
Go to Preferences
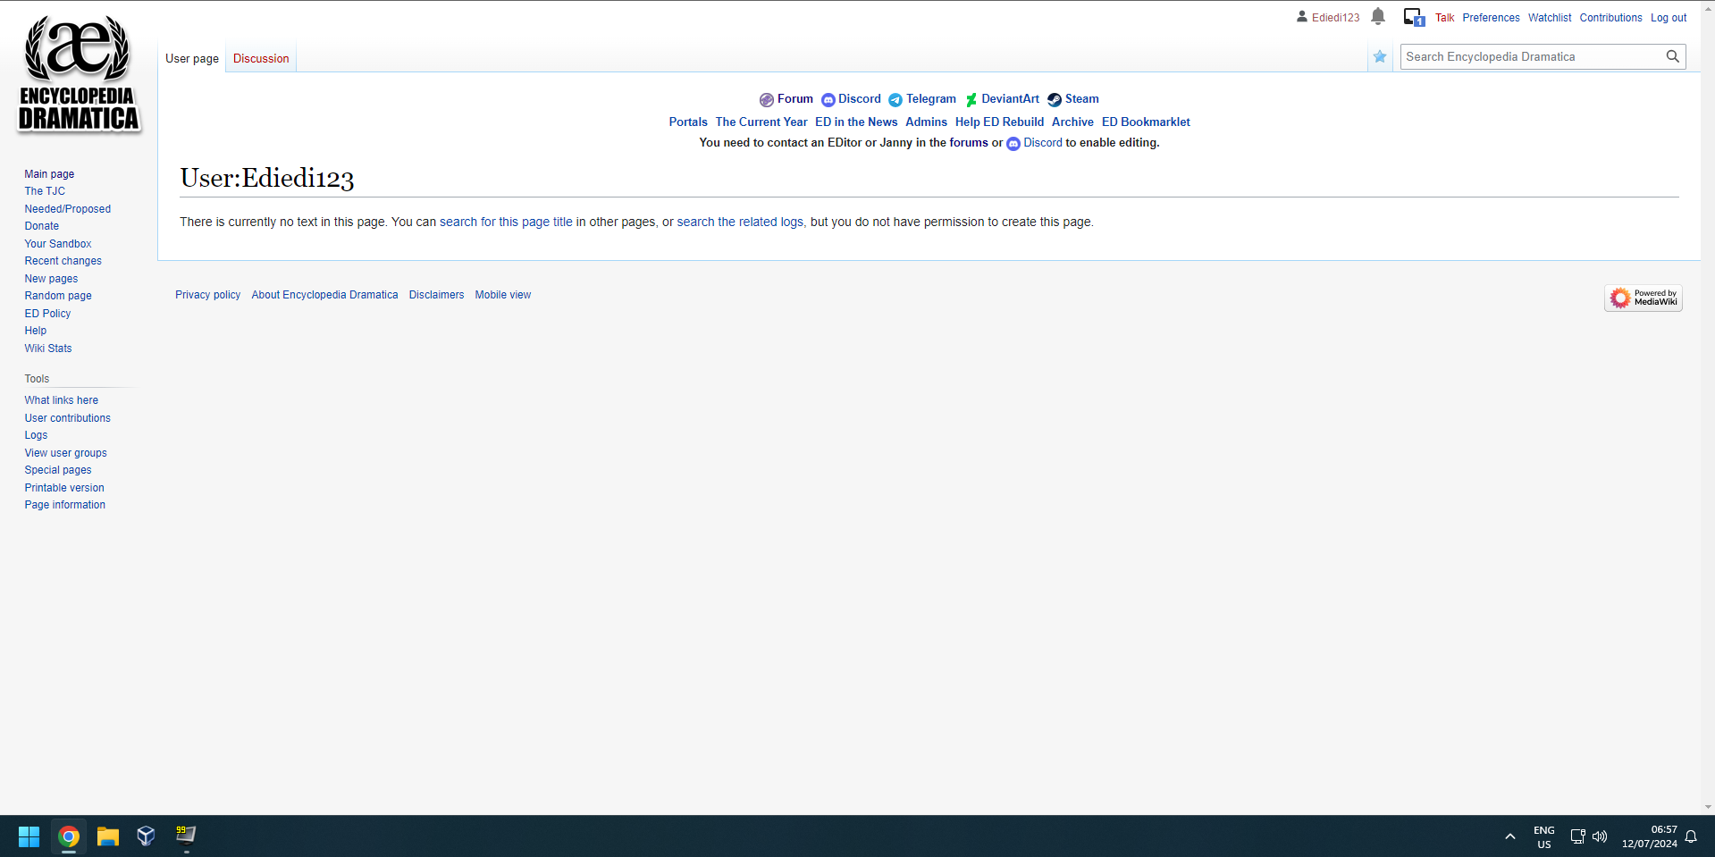click(x=1491, y=18)
